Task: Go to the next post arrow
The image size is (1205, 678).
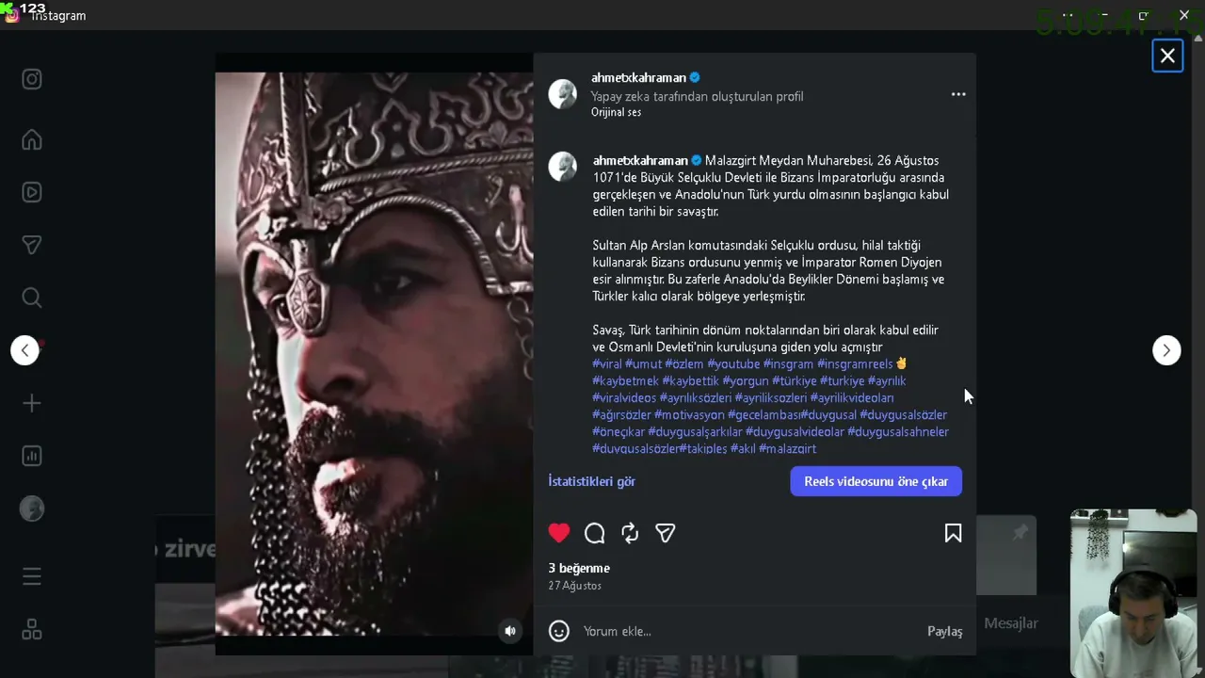Action: pos(1166,350)
